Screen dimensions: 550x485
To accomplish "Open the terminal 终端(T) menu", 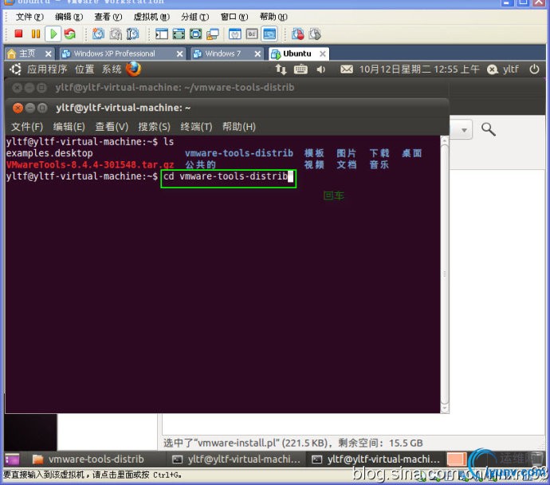I will 196,127.
